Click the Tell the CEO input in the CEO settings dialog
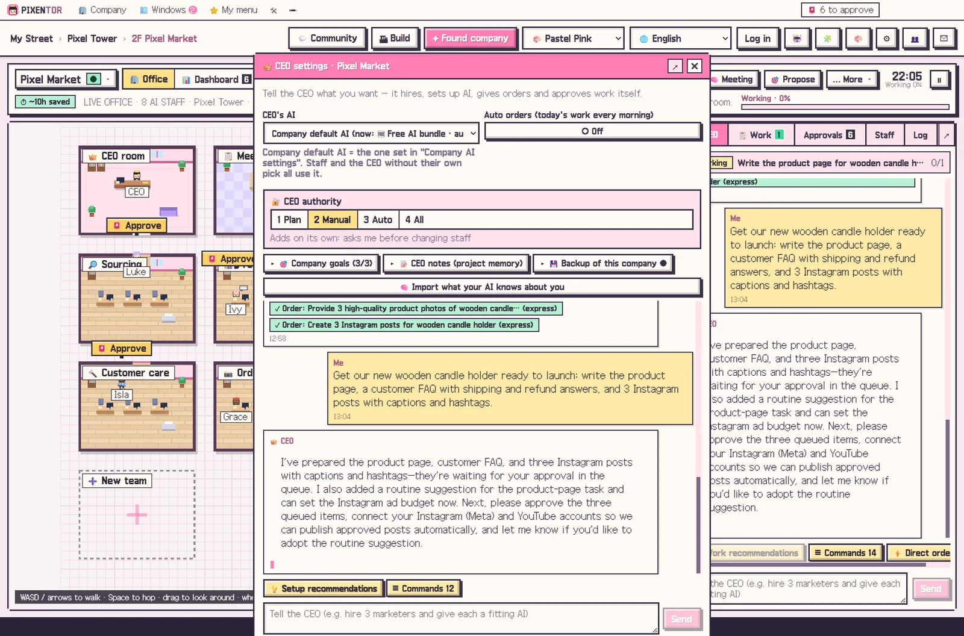This screenshot has height=636, width=964. [461, 618]
